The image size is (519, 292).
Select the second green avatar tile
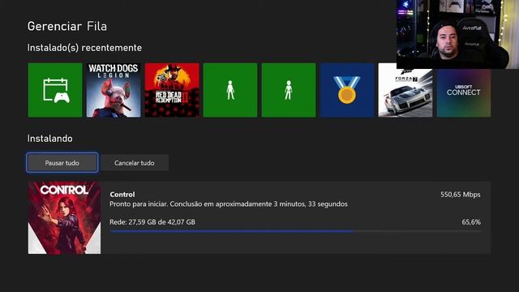point(289,90)
